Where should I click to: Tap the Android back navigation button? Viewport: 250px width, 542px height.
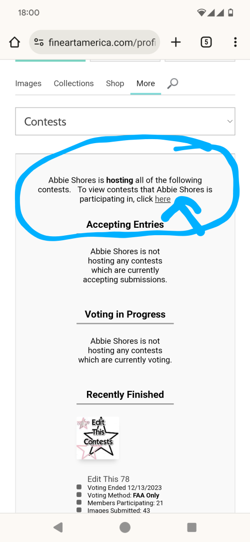(x=58, y=527)
